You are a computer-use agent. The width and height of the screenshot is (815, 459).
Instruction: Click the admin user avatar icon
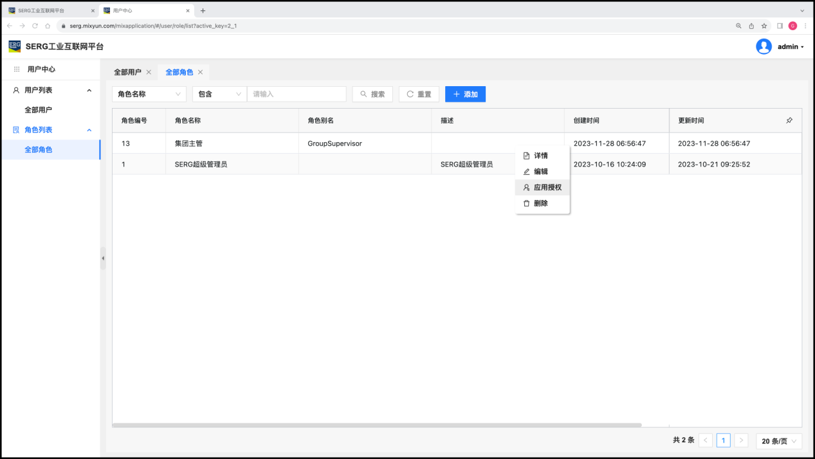(764, 46)
